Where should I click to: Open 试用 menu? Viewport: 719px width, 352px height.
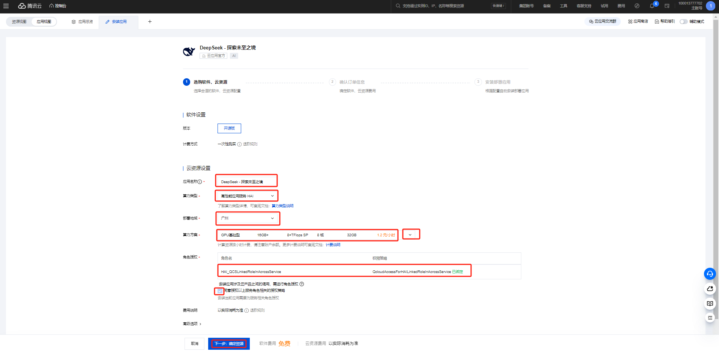604,6
